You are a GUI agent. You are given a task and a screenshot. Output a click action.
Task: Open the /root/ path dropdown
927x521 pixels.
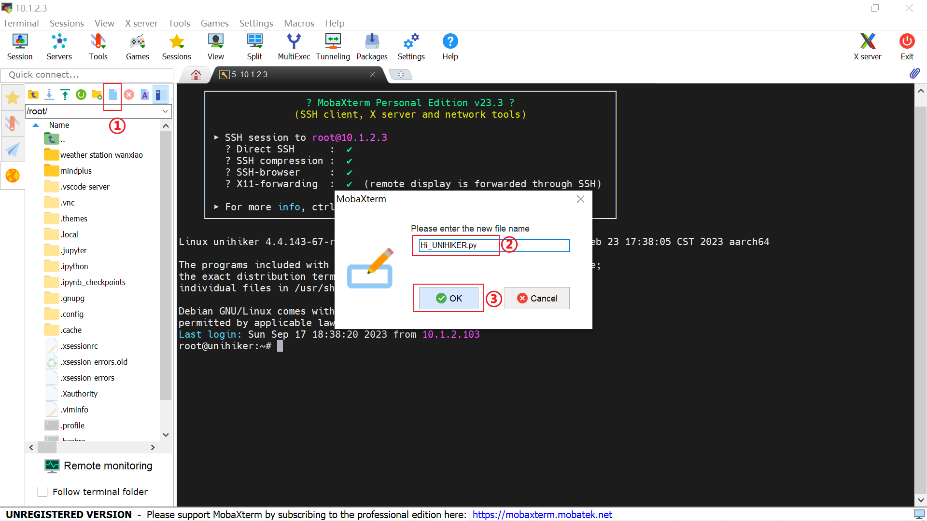(166, 111)
